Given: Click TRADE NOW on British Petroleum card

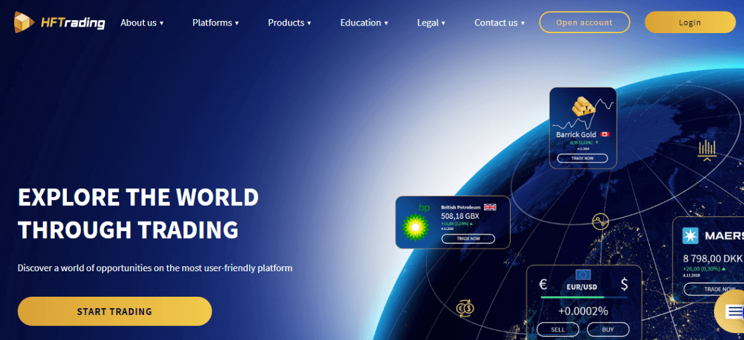Looking at the screenshot, I should coord(468,239).
